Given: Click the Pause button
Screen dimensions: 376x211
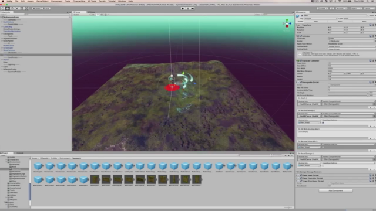Looking at the screenshot, I should (x=188, y=8).
